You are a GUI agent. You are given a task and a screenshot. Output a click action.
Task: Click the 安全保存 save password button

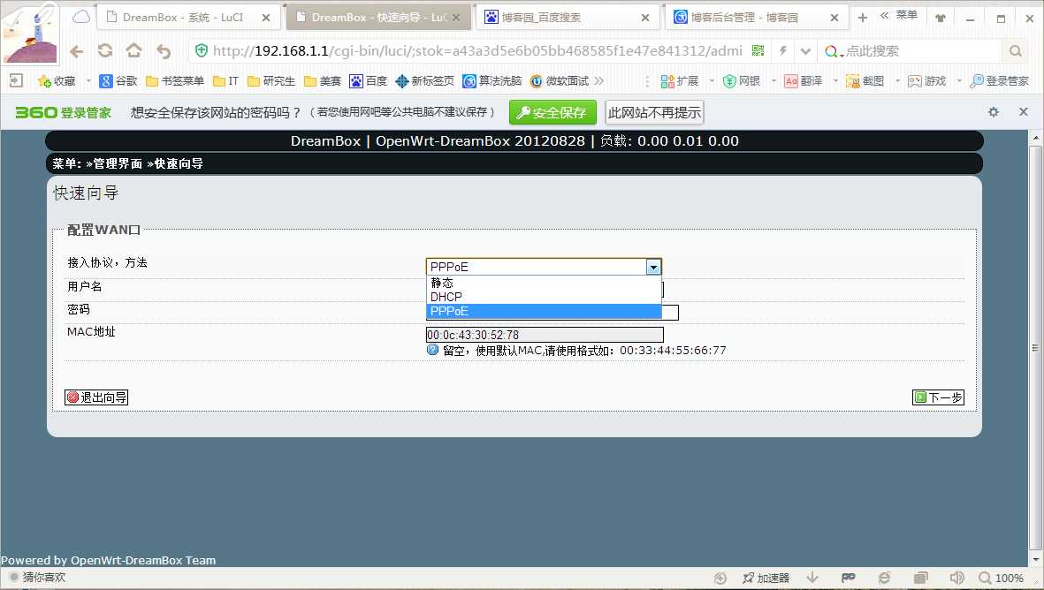[552, 112]
